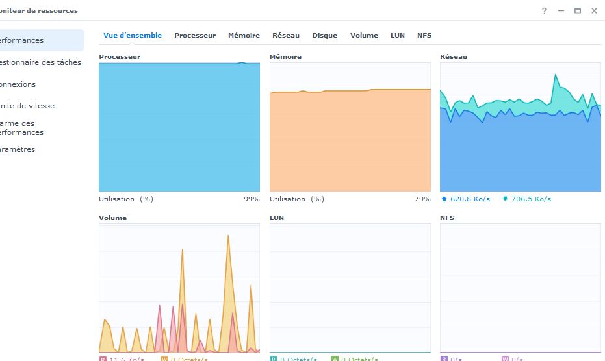This screenshot has width=605, height=361.
Task: Click the 79% memory utilisation value
Action: click(x=422, y=199)
